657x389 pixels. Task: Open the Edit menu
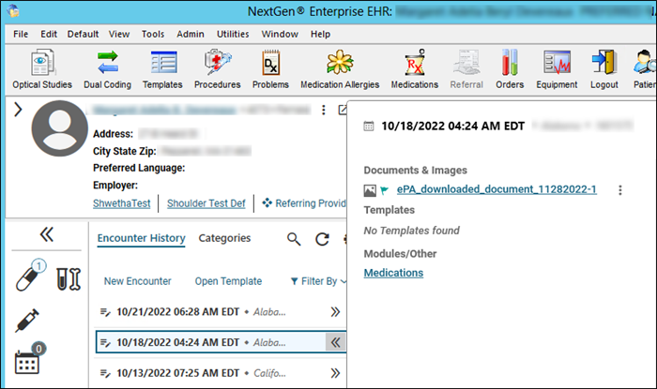[x=49, y=34]
